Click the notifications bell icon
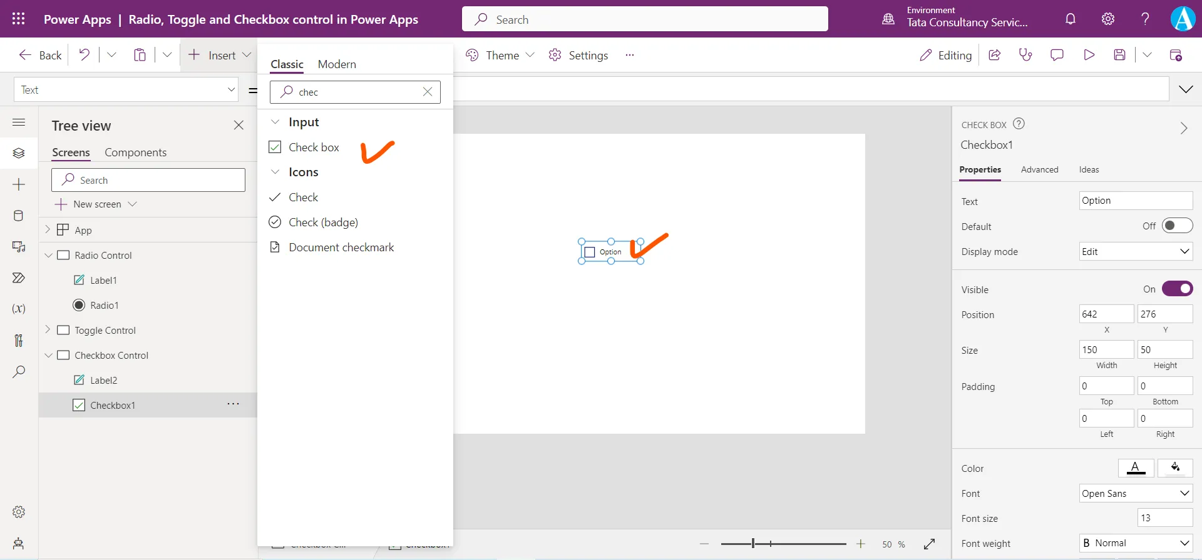Screen dimensions: 1202x560 (1071, 19)
